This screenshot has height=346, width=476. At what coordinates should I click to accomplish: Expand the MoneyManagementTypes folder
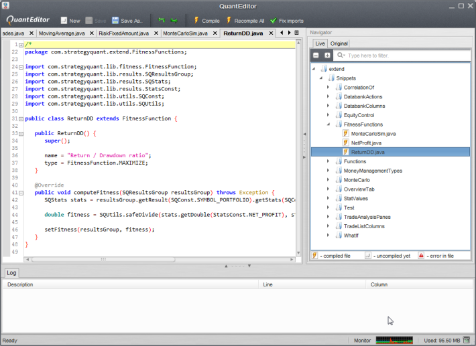click(328, 171)
